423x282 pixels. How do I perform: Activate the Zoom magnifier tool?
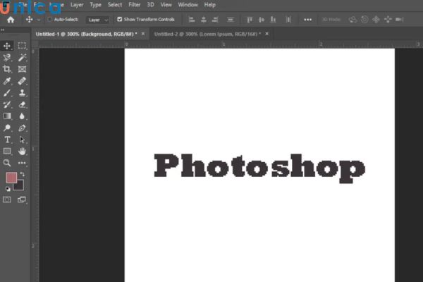(7, 162)
